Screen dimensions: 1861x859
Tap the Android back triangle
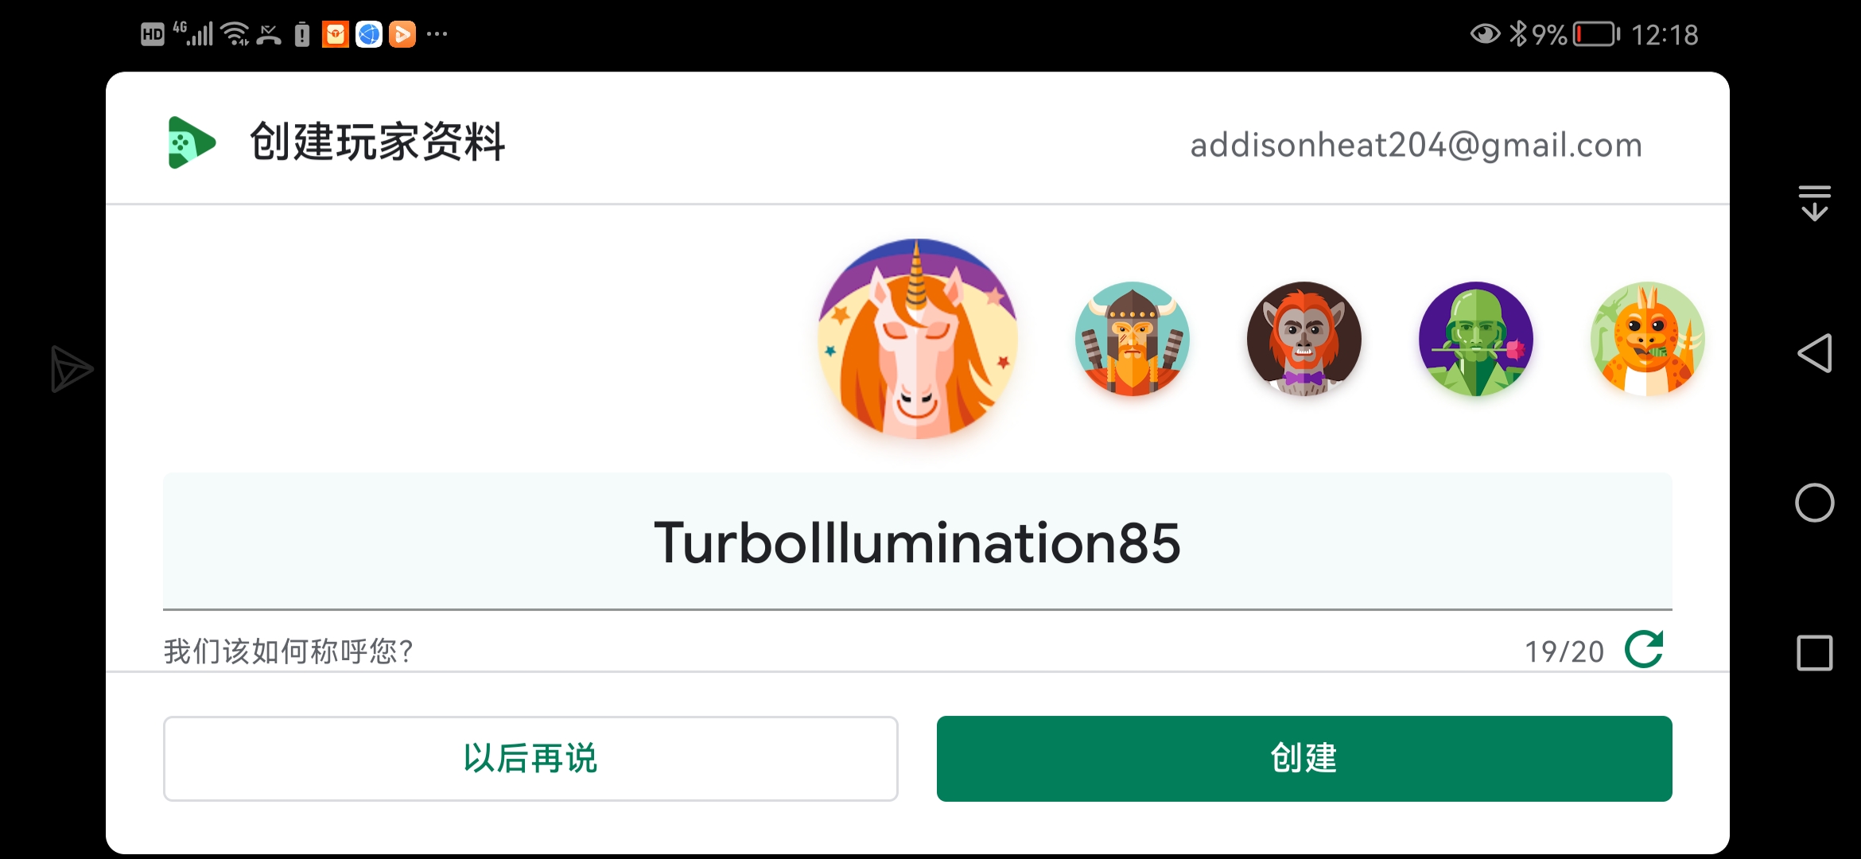point(1814,353)
